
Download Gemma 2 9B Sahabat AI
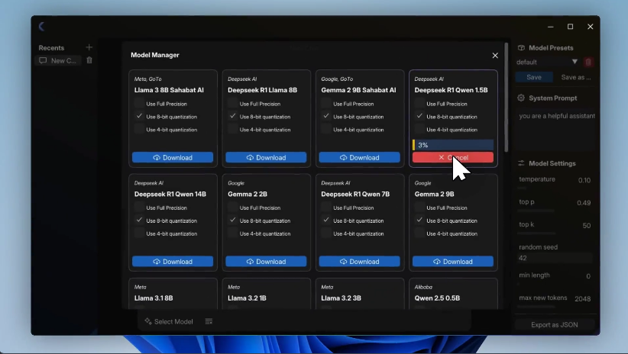point(359,158)
